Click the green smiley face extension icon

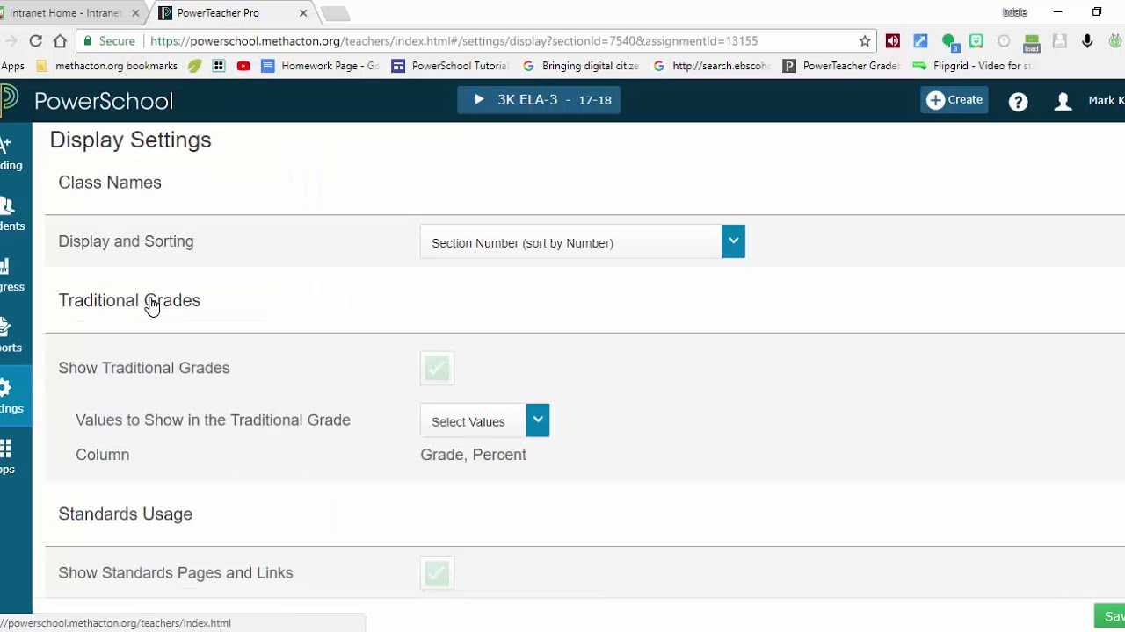[976, 40]
